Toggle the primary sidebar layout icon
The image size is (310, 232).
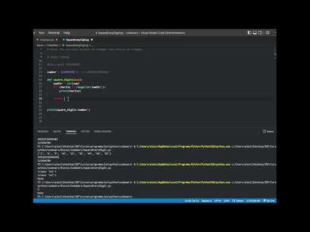tap(249, 33)
